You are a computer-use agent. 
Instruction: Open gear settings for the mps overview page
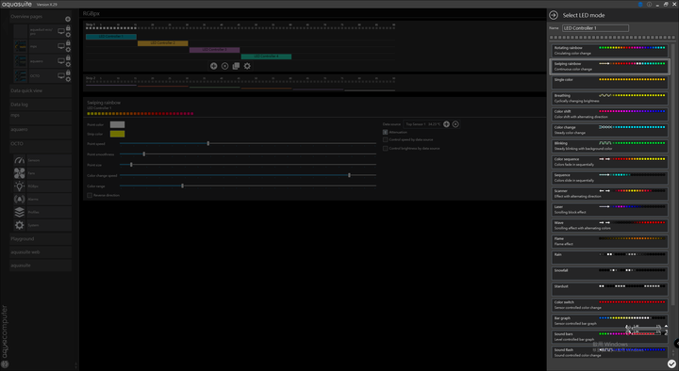pos(68,50)
